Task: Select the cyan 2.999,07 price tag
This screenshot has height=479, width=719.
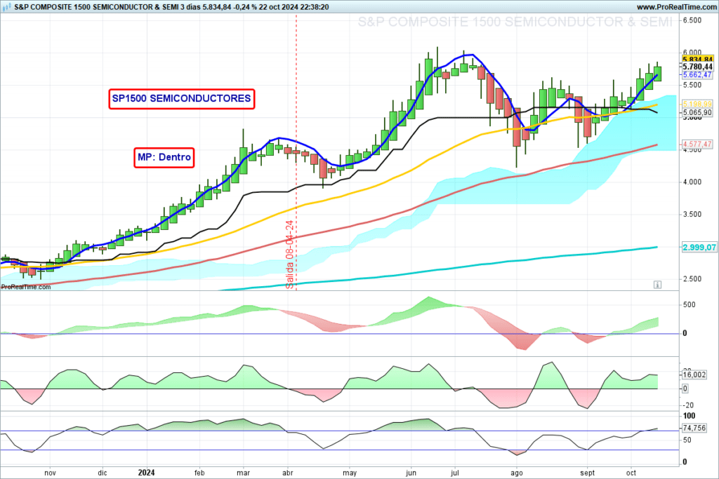Action: click(x=697, y=248)
